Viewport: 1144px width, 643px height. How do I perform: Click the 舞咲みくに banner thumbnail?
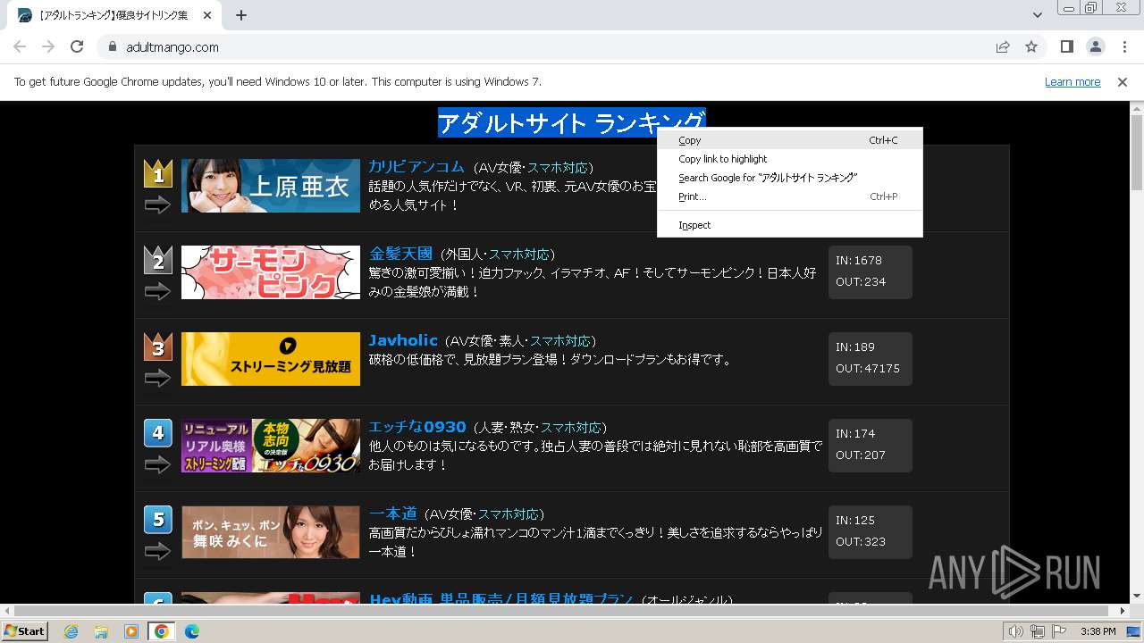point(271,532)
